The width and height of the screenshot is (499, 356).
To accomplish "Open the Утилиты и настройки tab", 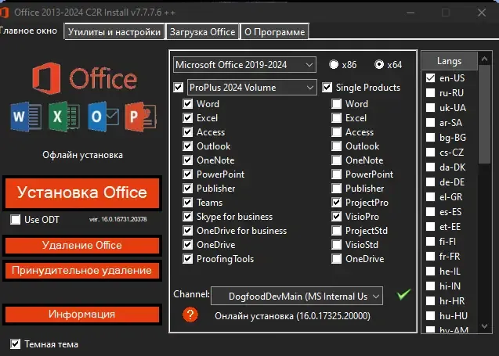I will [x=114, y=32].
